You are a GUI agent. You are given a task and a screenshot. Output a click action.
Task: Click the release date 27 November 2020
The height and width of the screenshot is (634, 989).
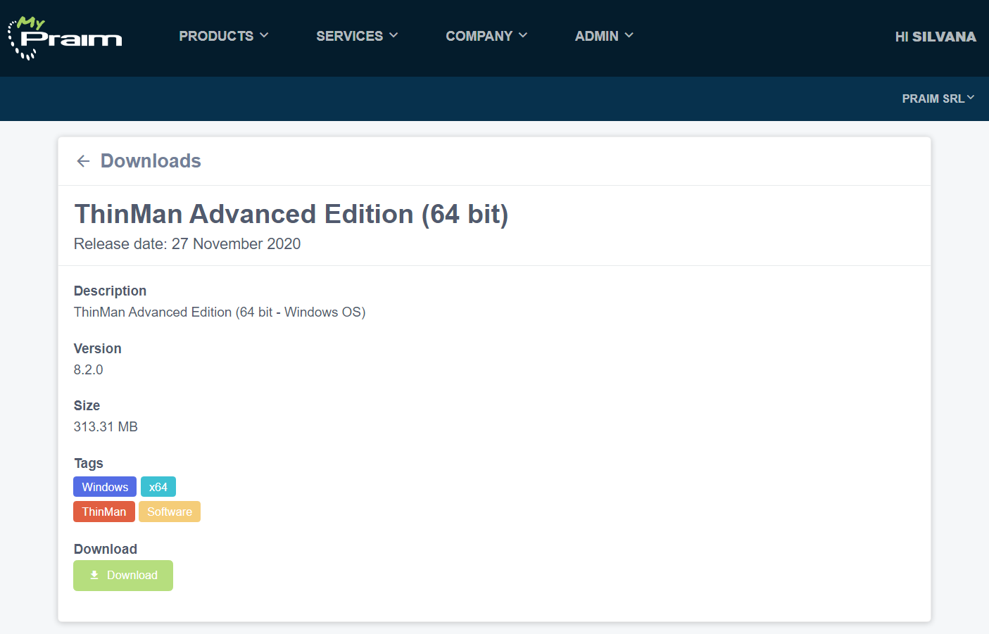tap(237, 244)
